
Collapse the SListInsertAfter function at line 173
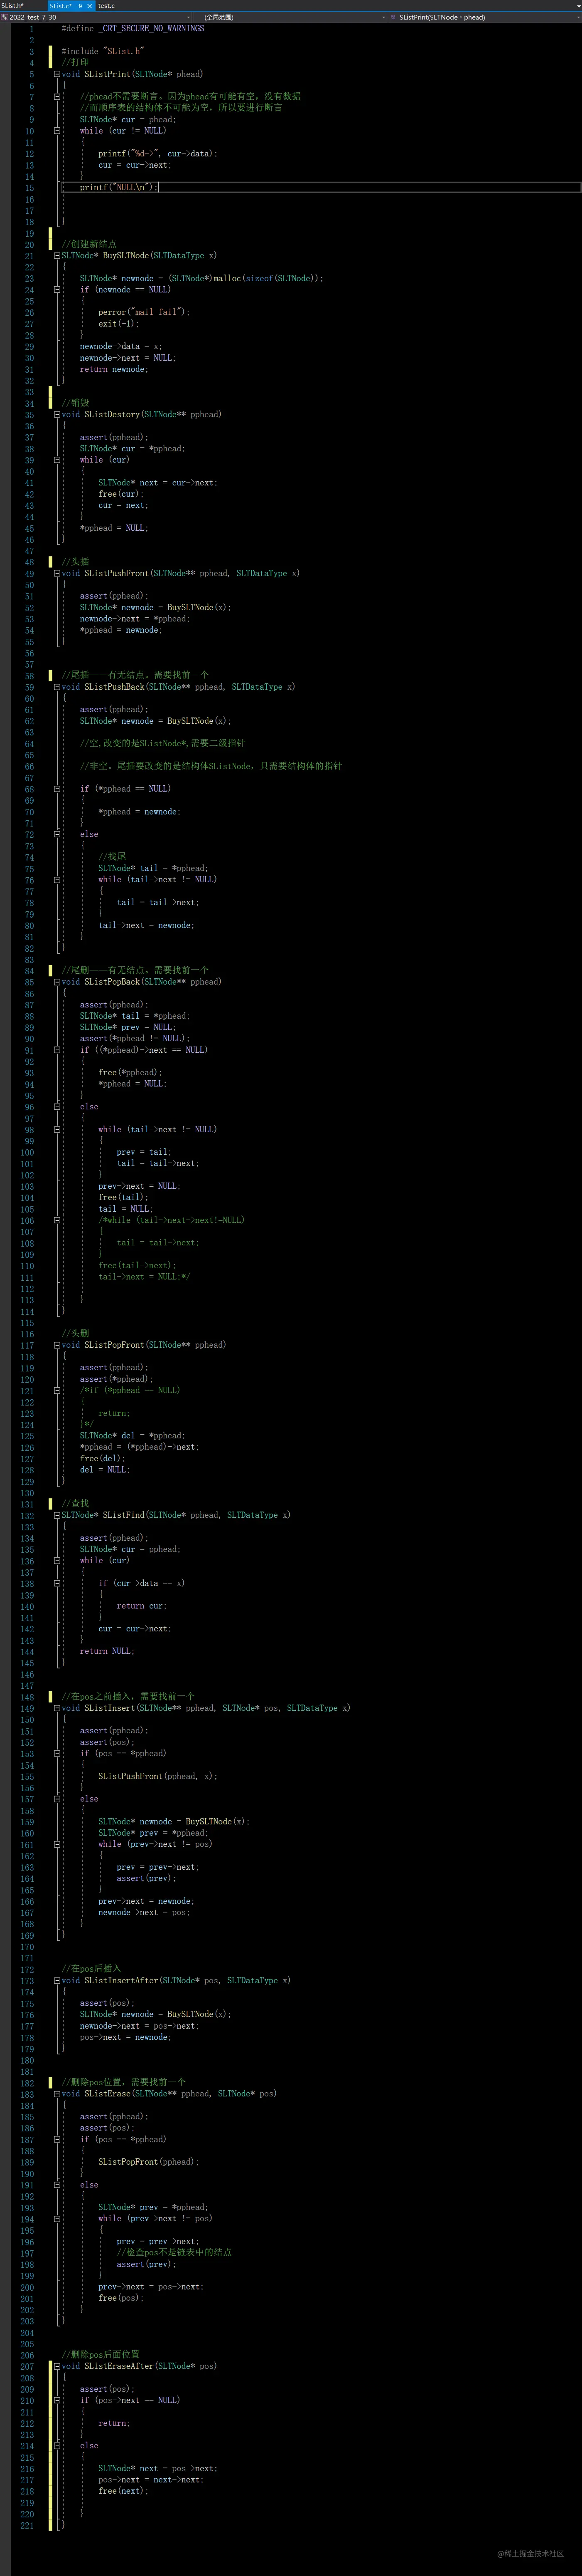coord(57,1980)
